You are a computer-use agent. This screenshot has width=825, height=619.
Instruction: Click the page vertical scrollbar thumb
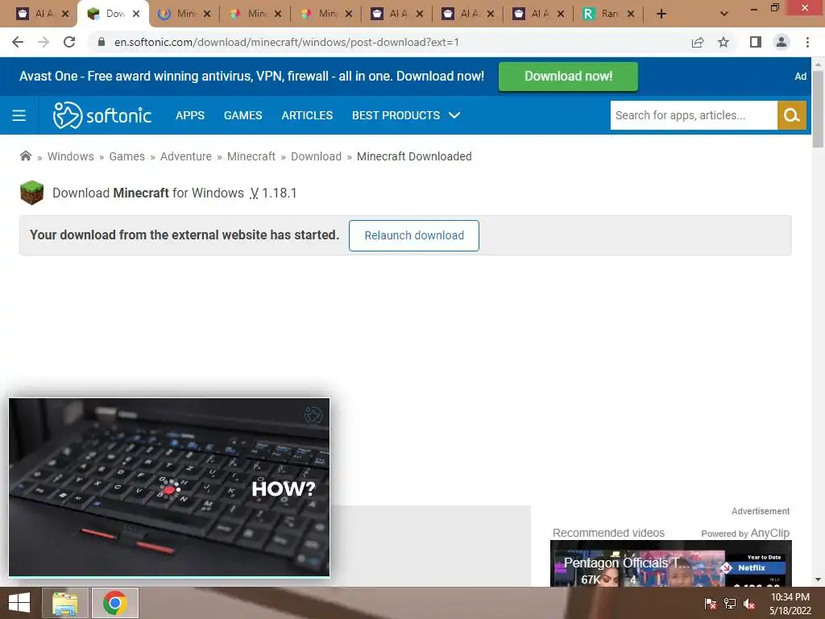pos(818,108)
